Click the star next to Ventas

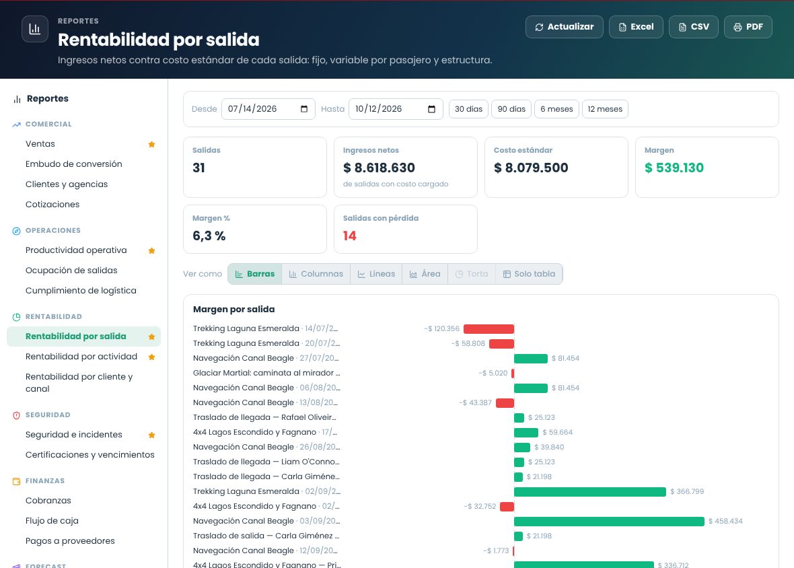point(151,144)
